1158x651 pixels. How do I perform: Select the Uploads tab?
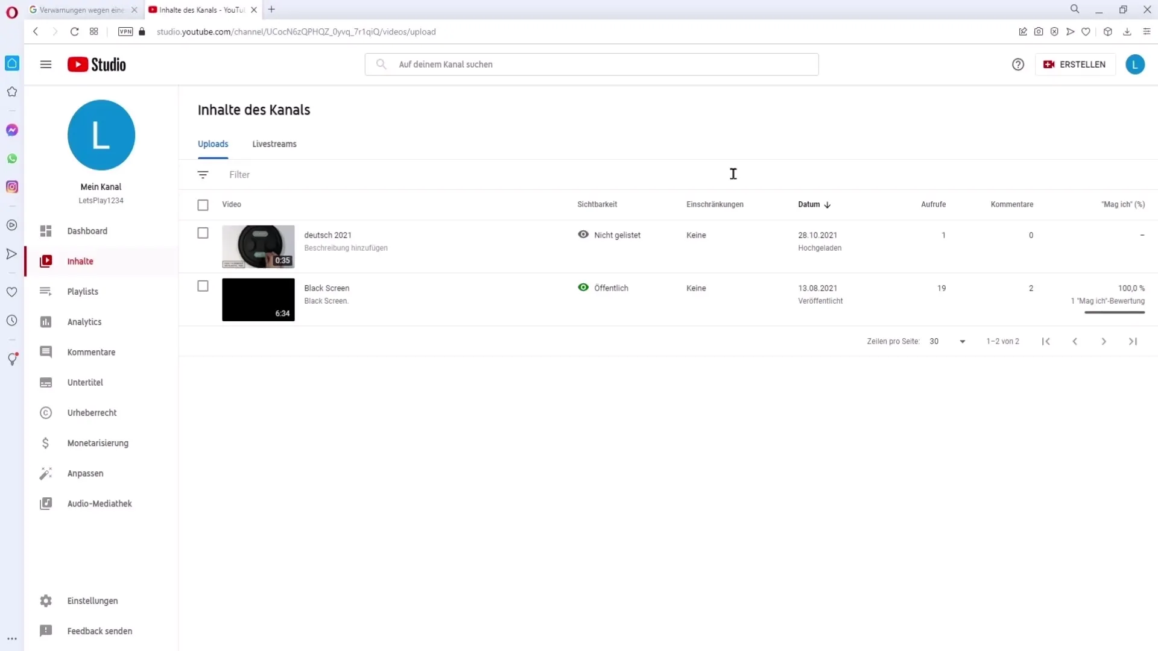pyautogui.click(x=212, y=144)
